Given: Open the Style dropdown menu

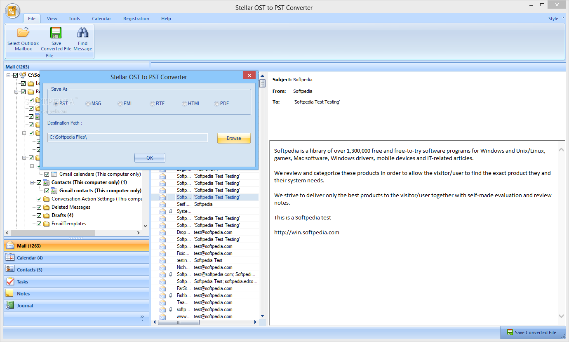Looking at the screenshot, I should (x=555, y=19).
